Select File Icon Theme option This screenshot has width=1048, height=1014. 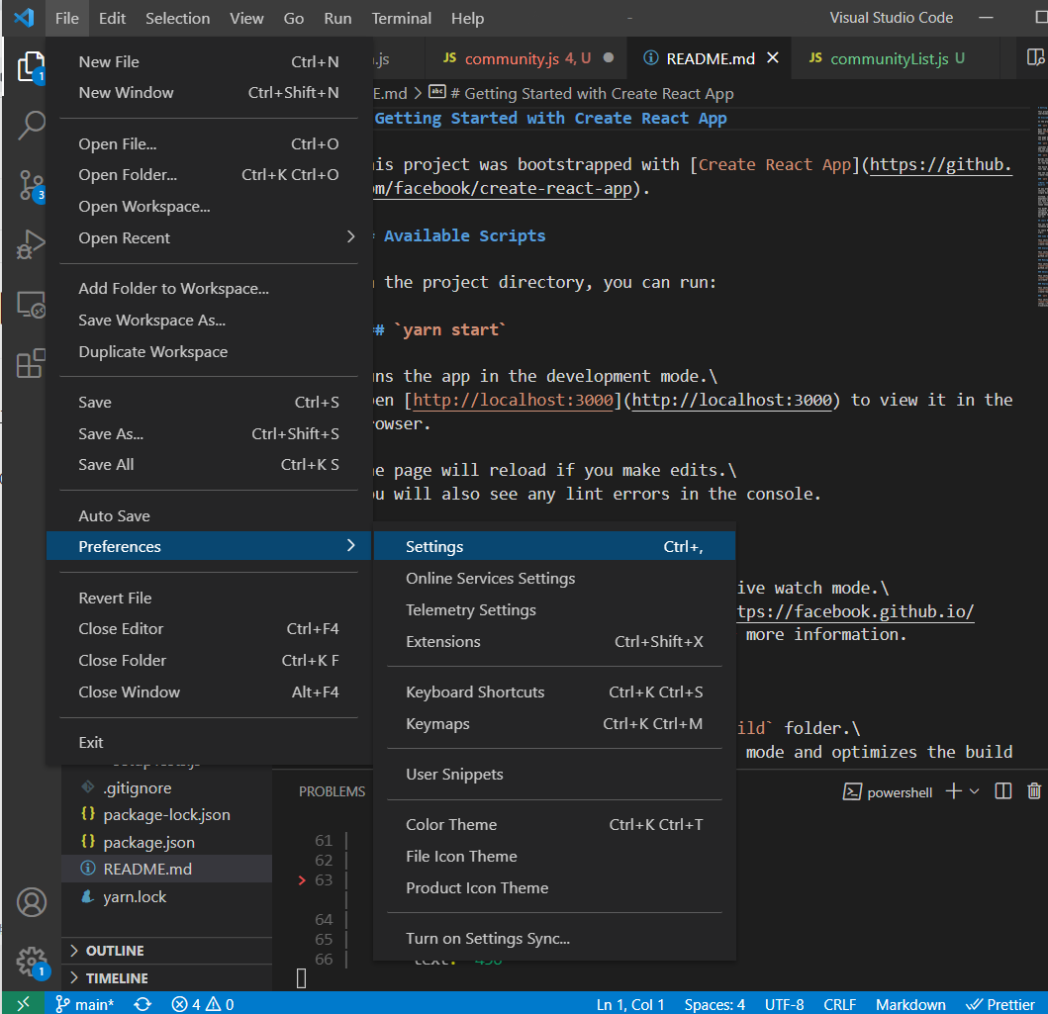554,857
